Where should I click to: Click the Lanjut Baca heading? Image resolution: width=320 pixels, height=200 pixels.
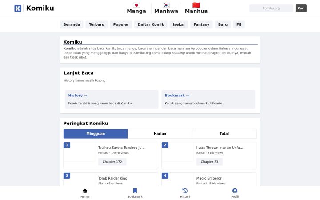click(79, 73)
